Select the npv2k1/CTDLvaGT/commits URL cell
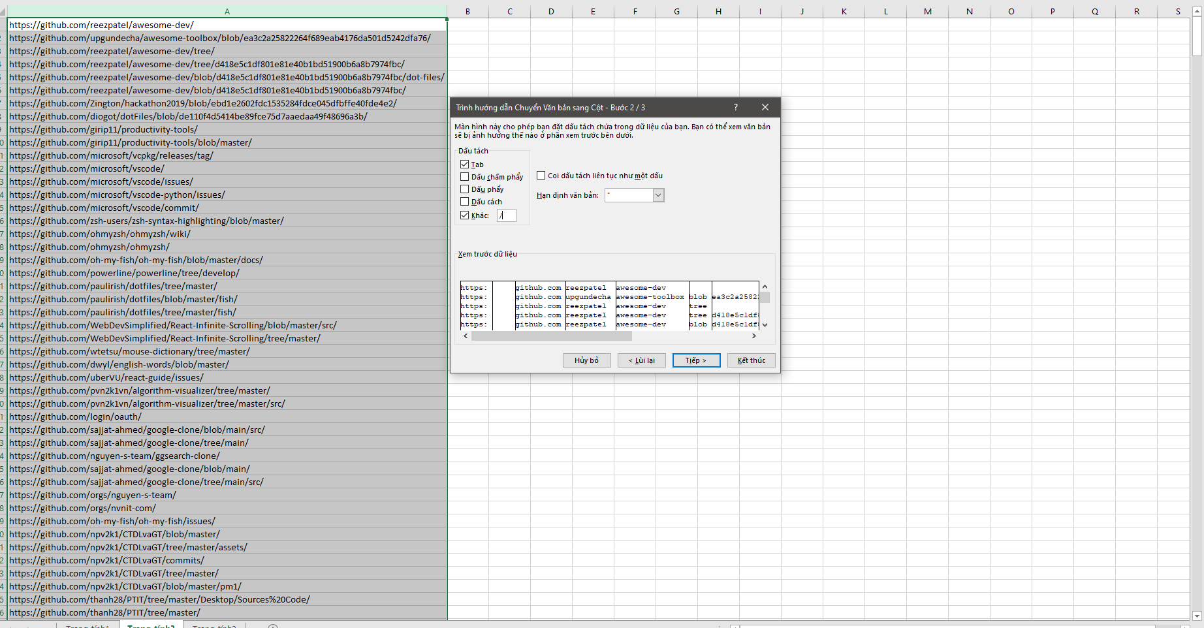 click(x=227, y=560)
